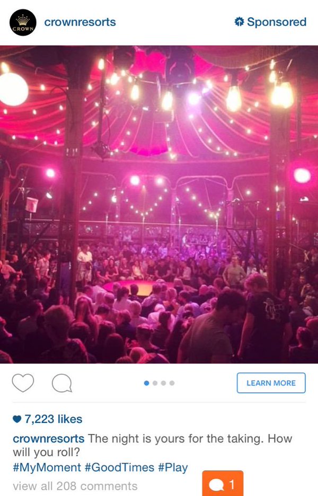
Task: Click the LEARN MORE button
Action: [271, 383]
